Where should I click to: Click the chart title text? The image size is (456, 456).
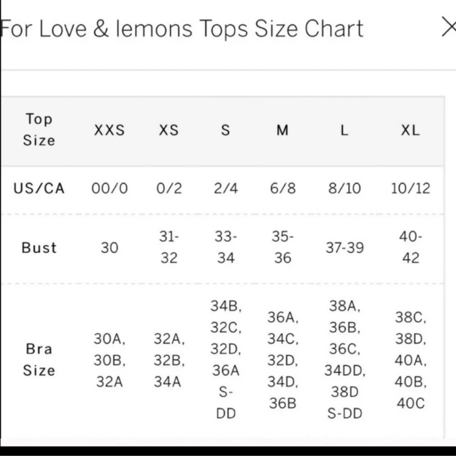pyautogui.click(x=182, y=28)
